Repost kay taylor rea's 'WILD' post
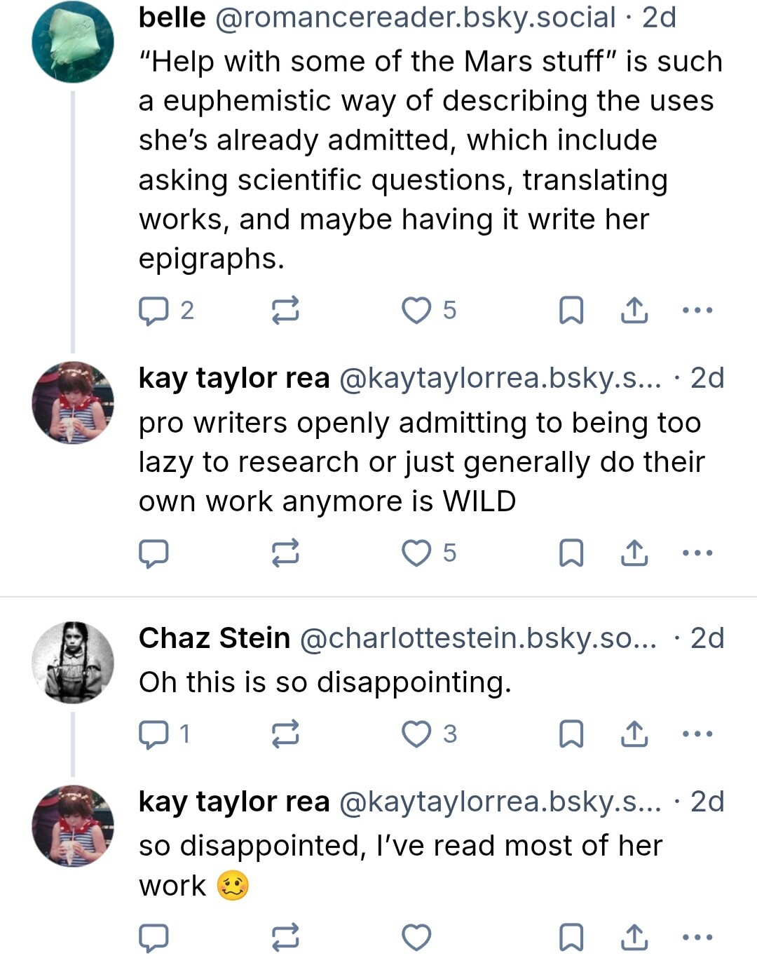The height and width of the screenshot is (965, 757). pos(285,553)
